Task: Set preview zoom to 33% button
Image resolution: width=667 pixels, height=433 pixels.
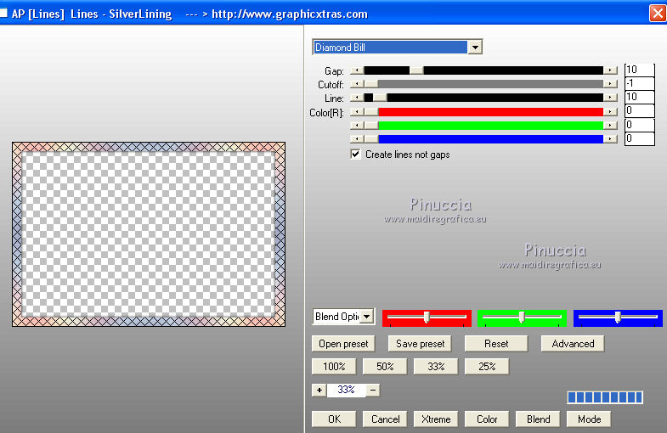Action: (436, 366)
